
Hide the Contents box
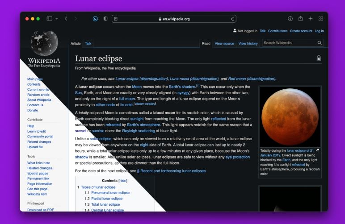pos(123,181)
